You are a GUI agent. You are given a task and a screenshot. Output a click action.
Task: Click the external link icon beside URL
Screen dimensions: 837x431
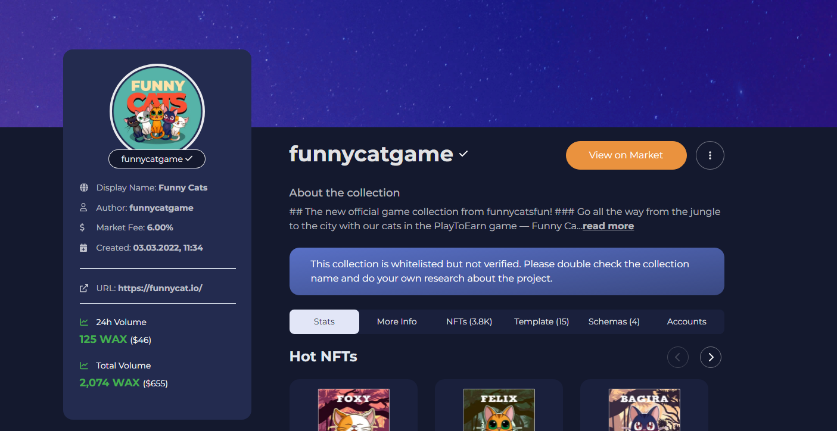coord(84,288)
